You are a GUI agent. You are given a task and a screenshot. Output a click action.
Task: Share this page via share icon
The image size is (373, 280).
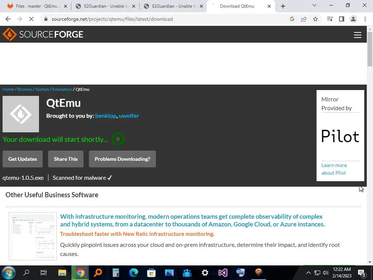tap(304, 19)
